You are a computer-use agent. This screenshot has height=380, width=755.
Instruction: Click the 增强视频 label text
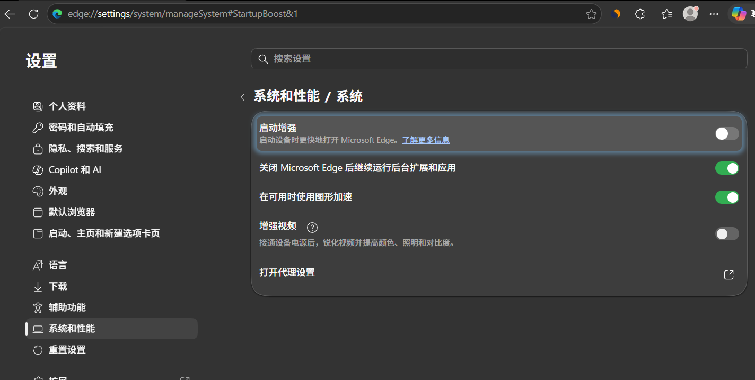point(278,226)
